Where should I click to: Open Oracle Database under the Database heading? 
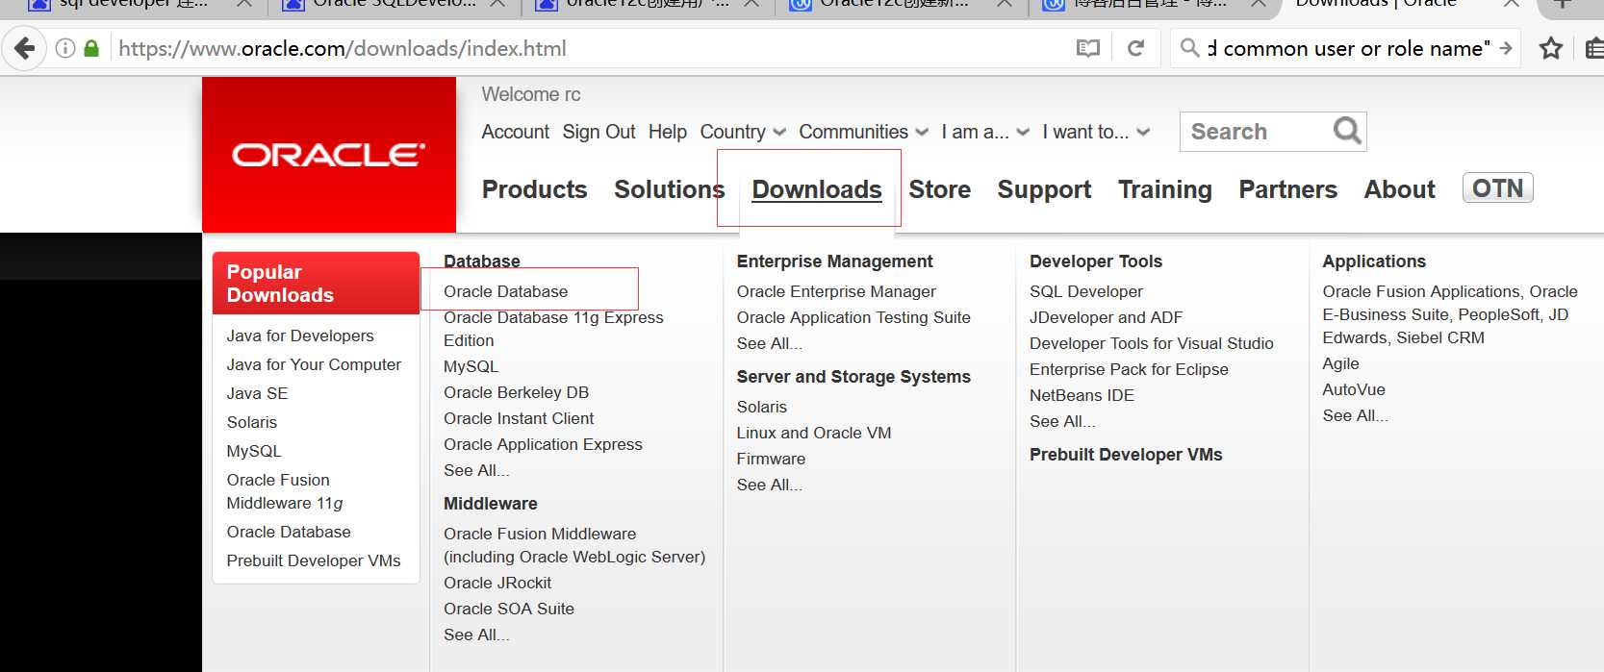[505, 291]
